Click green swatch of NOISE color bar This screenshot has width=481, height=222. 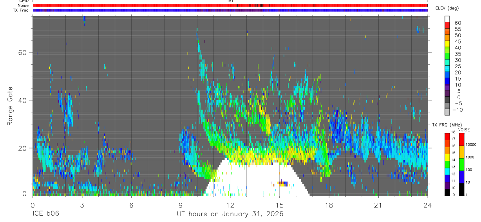tap(462, 164)
